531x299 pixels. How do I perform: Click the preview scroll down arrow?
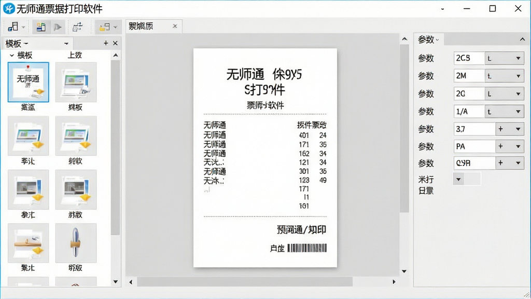[404, 271]
